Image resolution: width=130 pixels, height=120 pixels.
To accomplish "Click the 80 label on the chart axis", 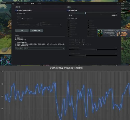I will [2, 96].
